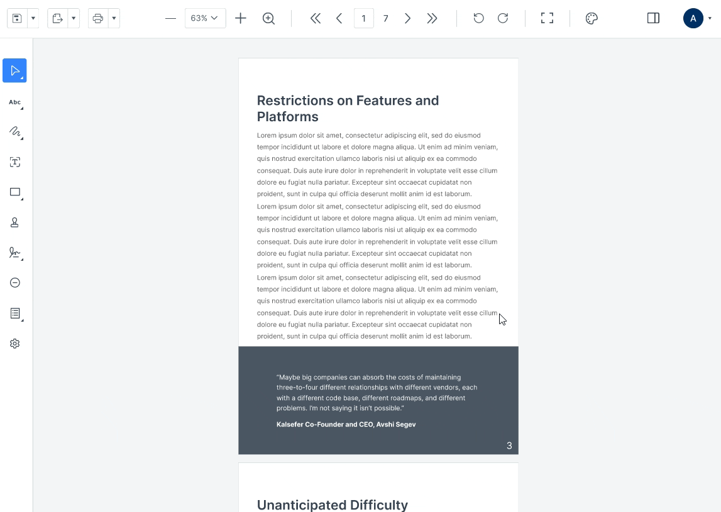This screenshot has height=512, width=721.
Task: Rotate the page clockwise
Action: 502,18
